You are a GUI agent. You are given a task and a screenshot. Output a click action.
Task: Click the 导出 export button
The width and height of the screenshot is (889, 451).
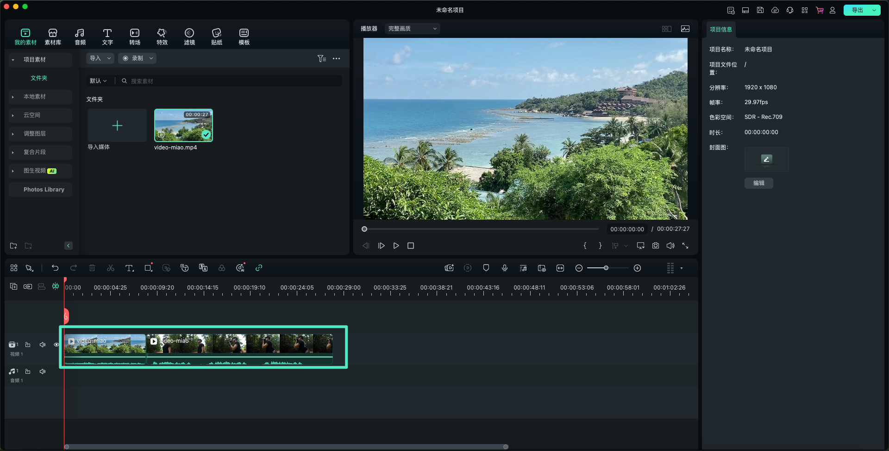(x=858, y=10)
